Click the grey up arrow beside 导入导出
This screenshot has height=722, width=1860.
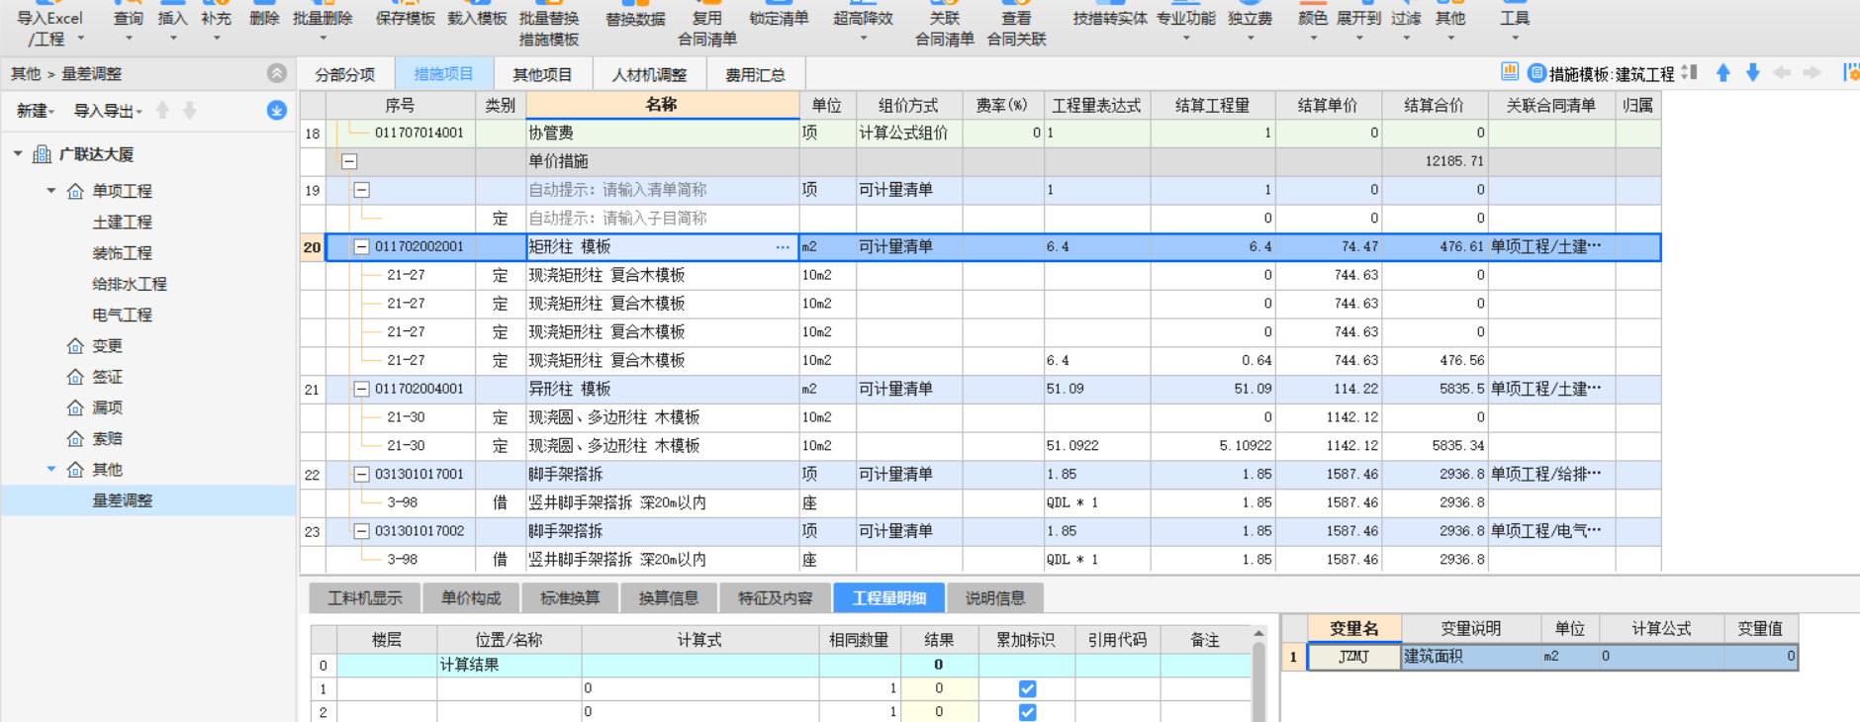[x=163, y=111]
